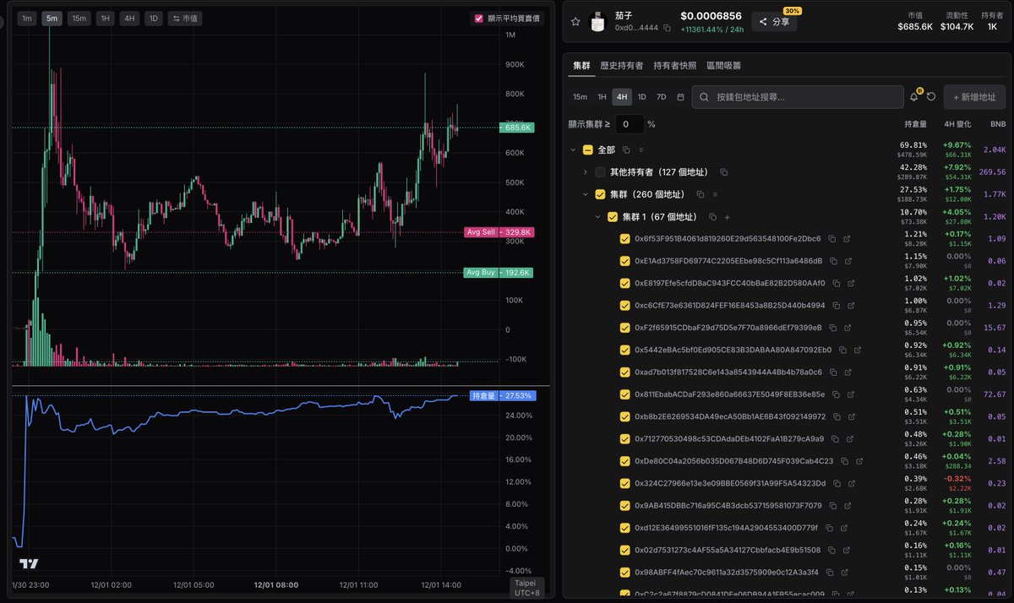Screen dimensions: 1014x603
Task: Toggle the 顯示平均買賣價 checkbox on chart
Action: click(x=479, y=18)
